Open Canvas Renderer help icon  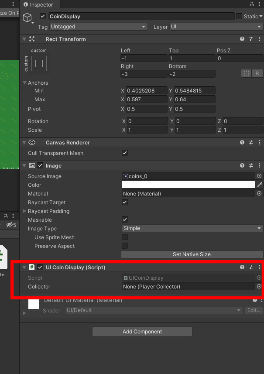click(242, 142)
